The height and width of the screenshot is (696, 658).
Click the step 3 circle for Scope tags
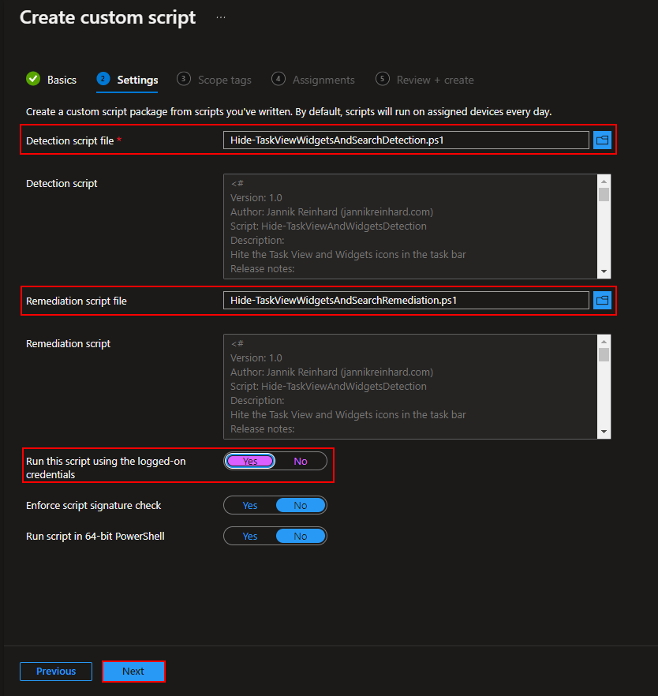pyautogui.click(x=184, y=79)
